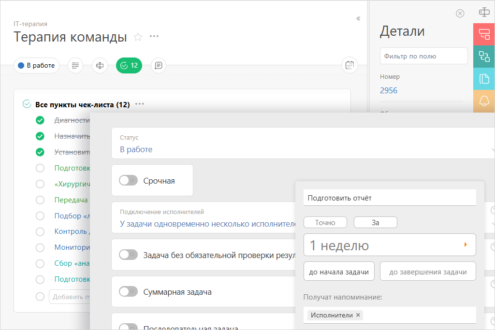Toggle the Суммарная задача switch
The width and height of the screenshot is (495, 330).
point(128,291)
